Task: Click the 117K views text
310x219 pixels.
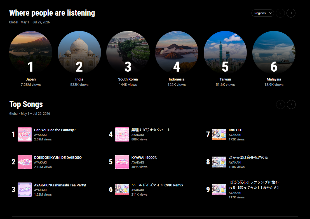Action: [237, 197]
